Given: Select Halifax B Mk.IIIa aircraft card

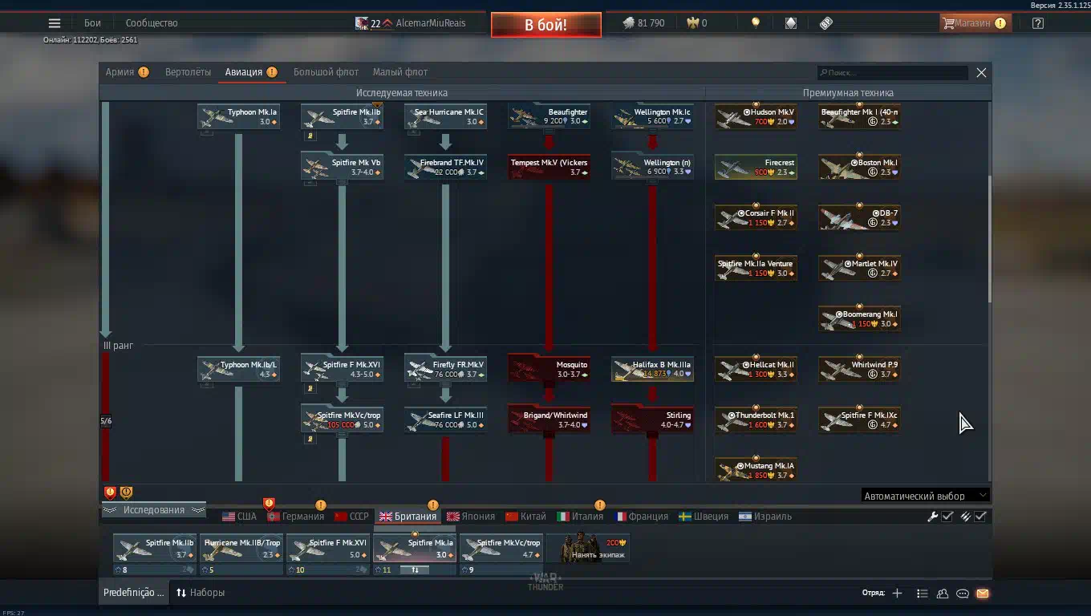Looking at the screenshot, I should pyautogui.click(x=652, y=369).
